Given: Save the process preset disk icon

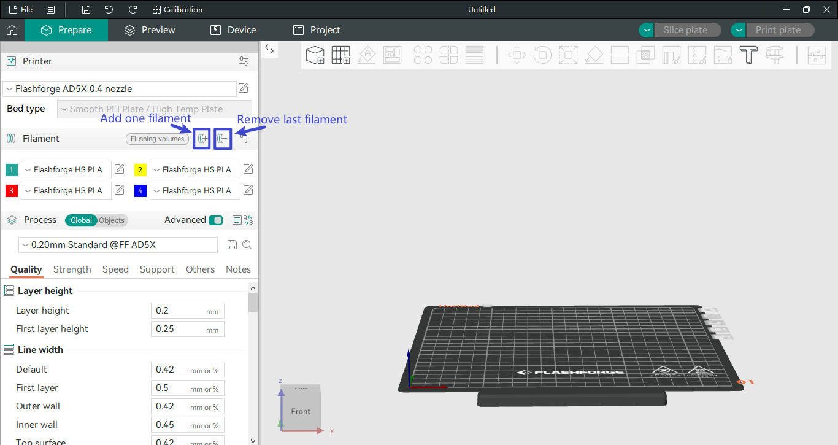Looking at the screenshot, I should click(x=232, y=244).
